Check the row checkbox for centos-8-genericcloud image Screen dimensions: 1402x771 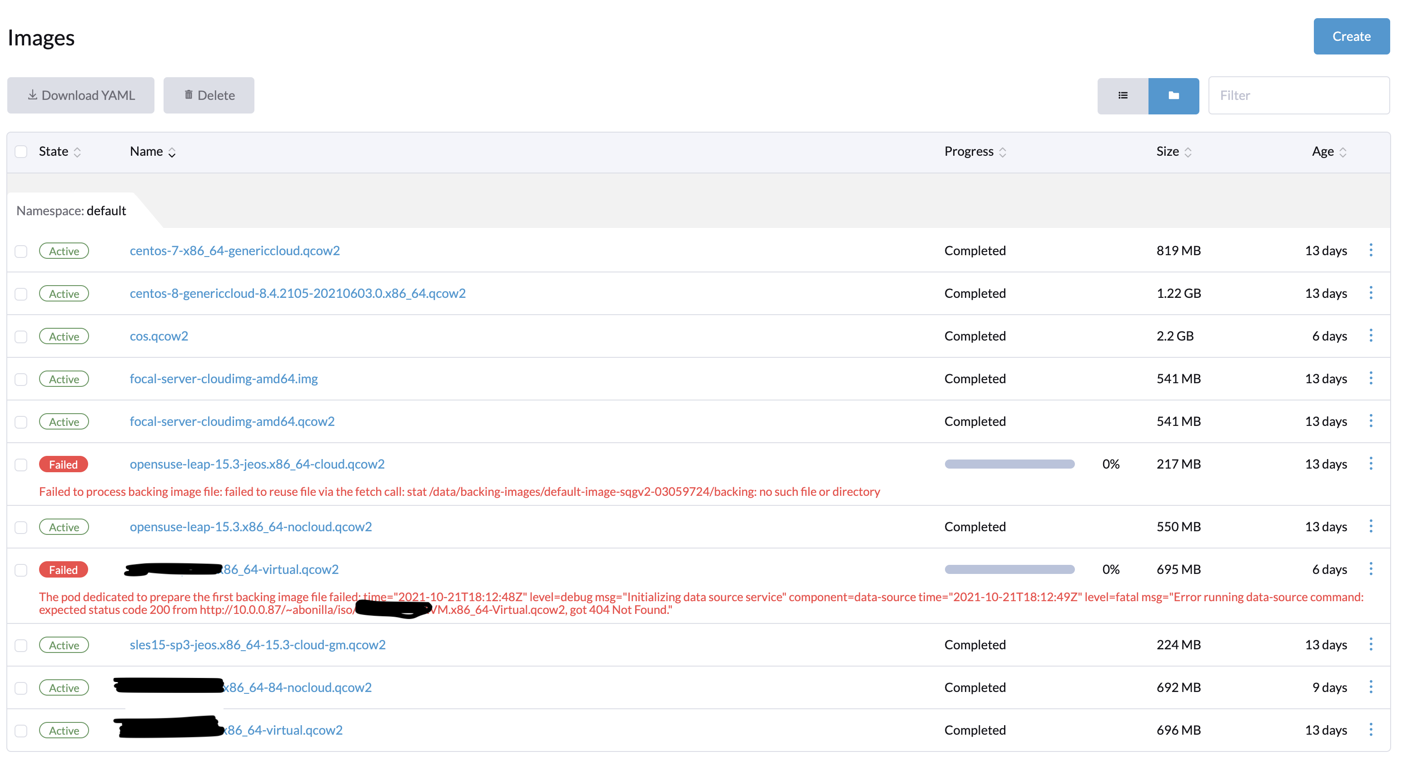(x=21, y=293)
